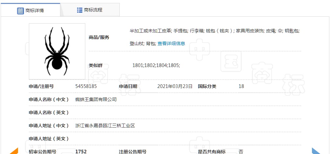330x154 pixels.
Task: Click the black spider trademark image
Action: pos(57,51)
